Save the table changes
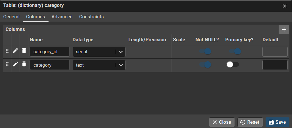Viewport: 292px width, 128px height. 277,122
